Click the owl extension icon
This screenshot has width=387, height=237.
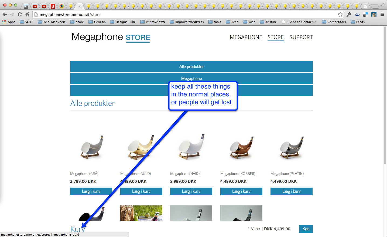pyautogui.click(x=374, y=15)
